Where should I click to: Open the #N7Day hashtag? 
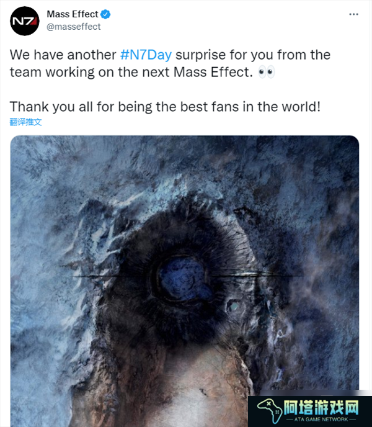click(x=146, y=55)
